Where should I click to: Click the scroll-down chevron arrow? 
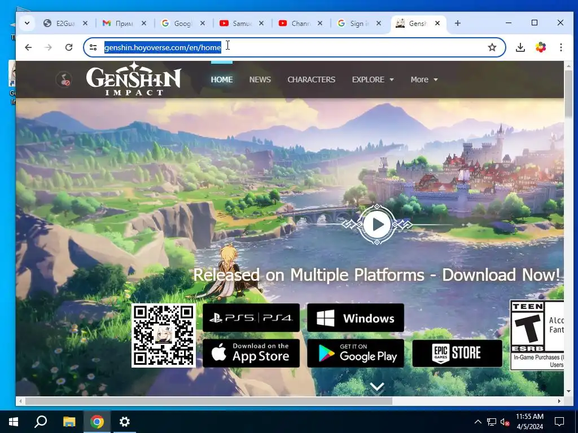[x=376, y=387]
